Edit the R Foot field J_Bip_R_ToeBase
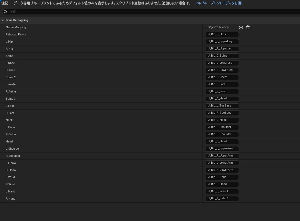The height and width of the screenshot is (221, 300). [222, 113]
